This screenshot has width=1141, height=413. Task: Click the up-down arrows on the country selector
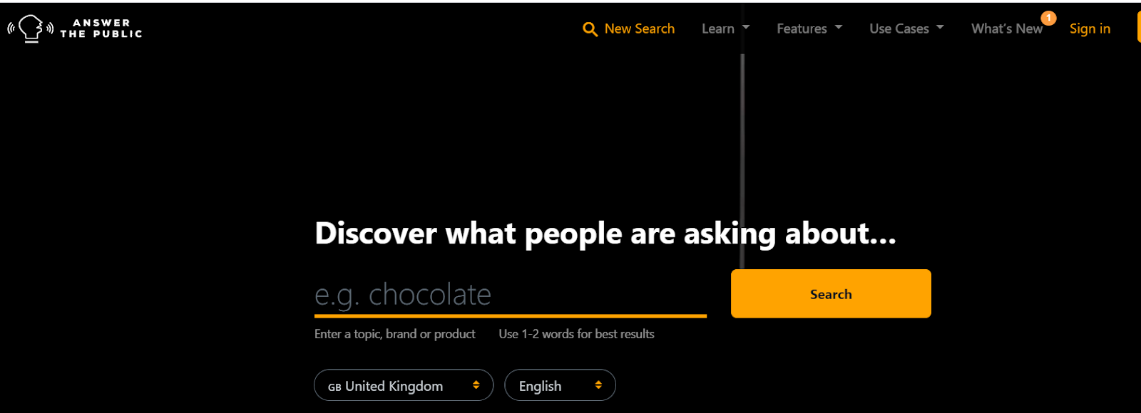tap(476, 385)
